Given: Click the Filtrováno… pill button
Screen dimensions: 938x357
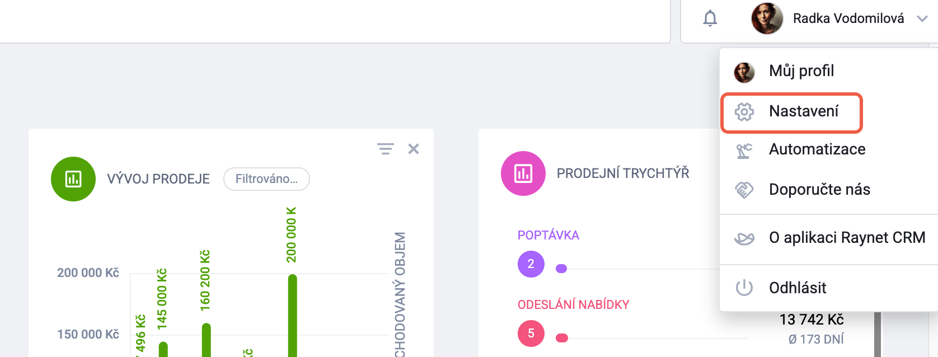Looking at the screenshot, I should pos(266,179).
